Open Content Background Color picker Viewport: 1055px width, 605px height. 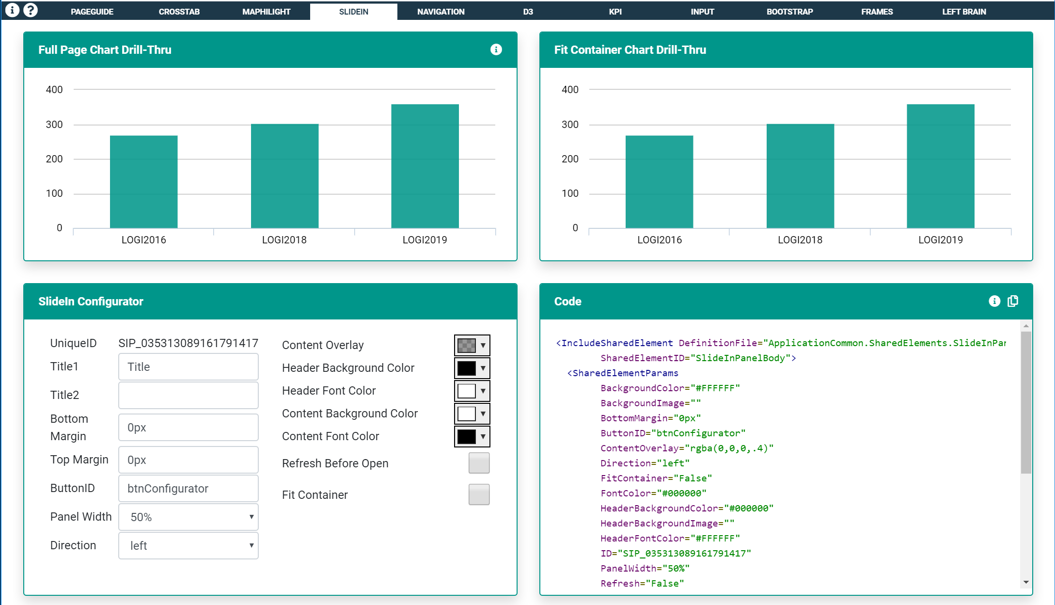click(472, 414)
